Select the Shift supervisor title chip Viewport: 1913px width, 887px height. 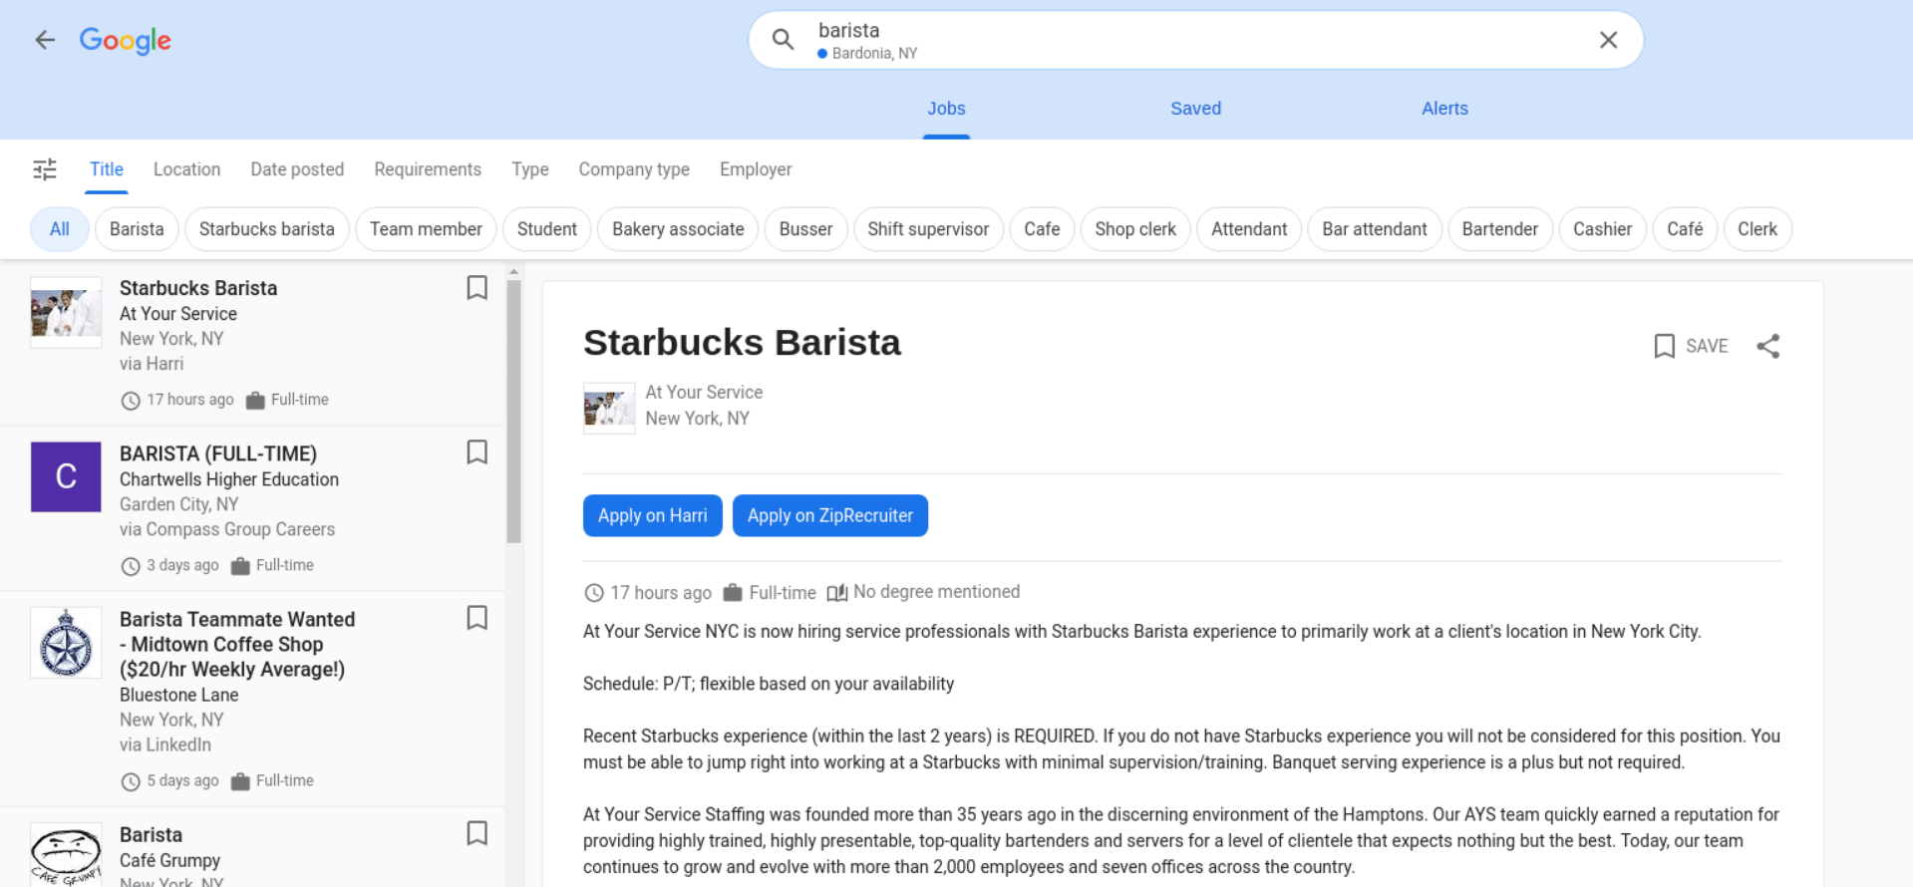tap(927, 229)
